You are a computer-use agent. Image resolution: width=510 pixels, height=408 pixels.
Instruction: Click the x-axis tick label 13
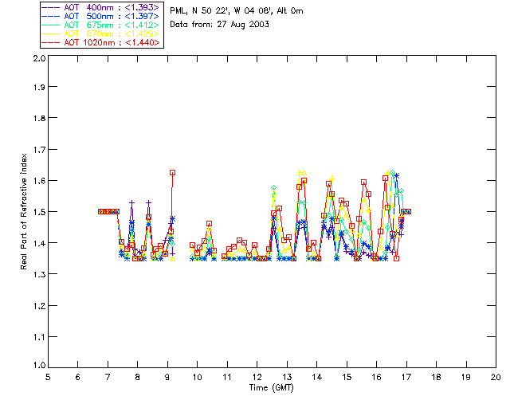coord(287,377)
